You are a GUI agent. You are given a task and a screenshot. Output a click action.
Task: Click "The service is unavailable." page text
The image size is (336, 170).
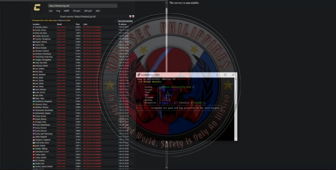[184, 3]
